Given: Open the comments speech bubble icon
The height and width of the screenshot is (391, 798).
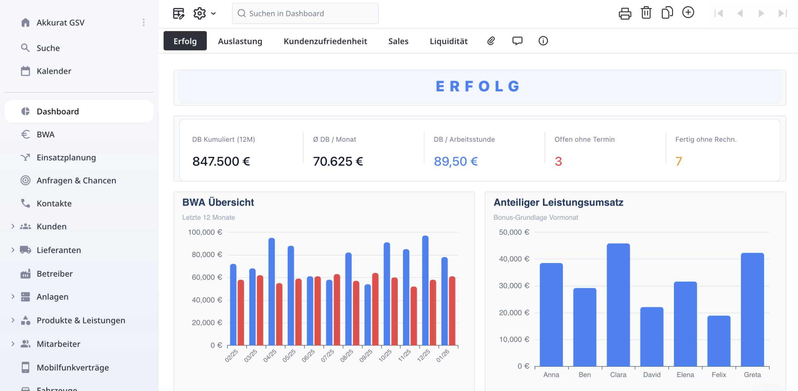Looking at the screenshot, I should tap(517, 41).
